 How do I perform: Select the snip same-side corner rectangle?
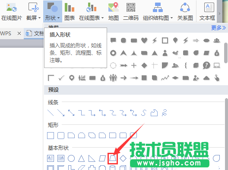point(82,136)
